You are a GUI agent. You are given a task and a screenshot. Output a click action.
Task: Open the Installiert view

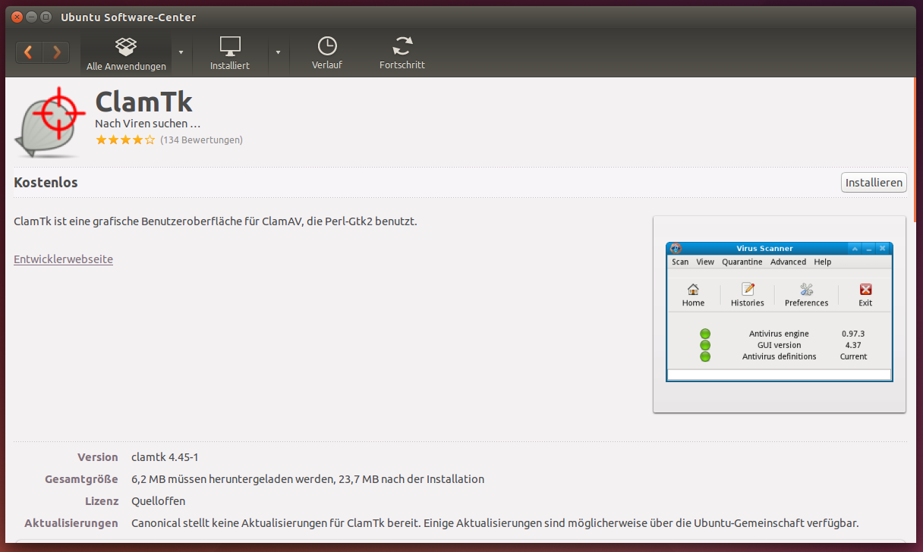[230, 53]
